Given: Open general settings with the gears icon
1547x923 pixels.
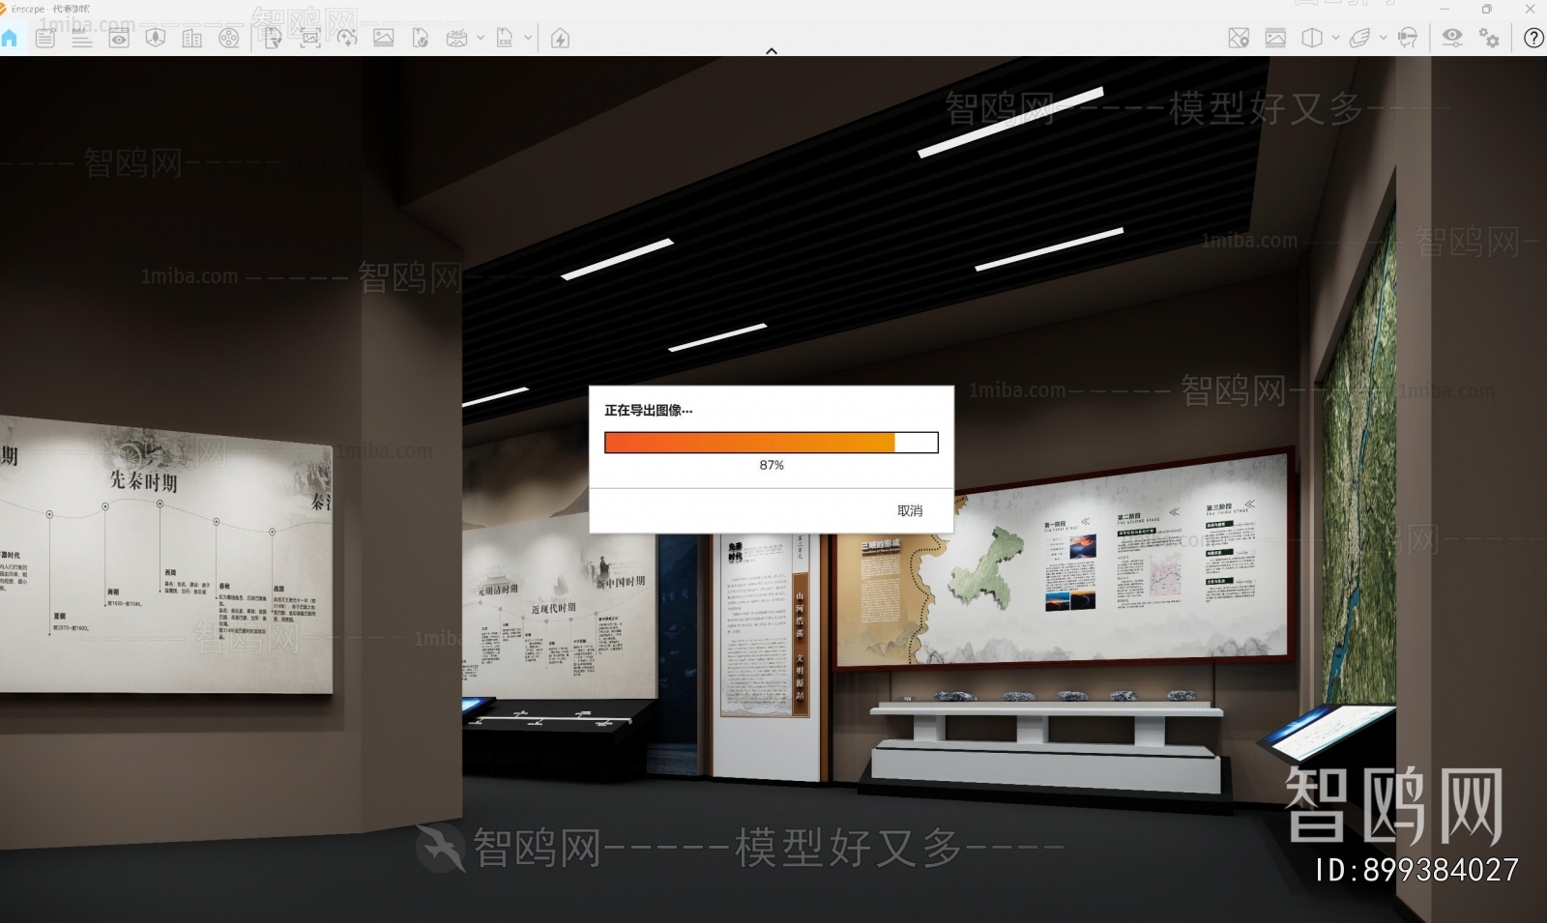Looking at the screenshot, I should point(1488,39).
